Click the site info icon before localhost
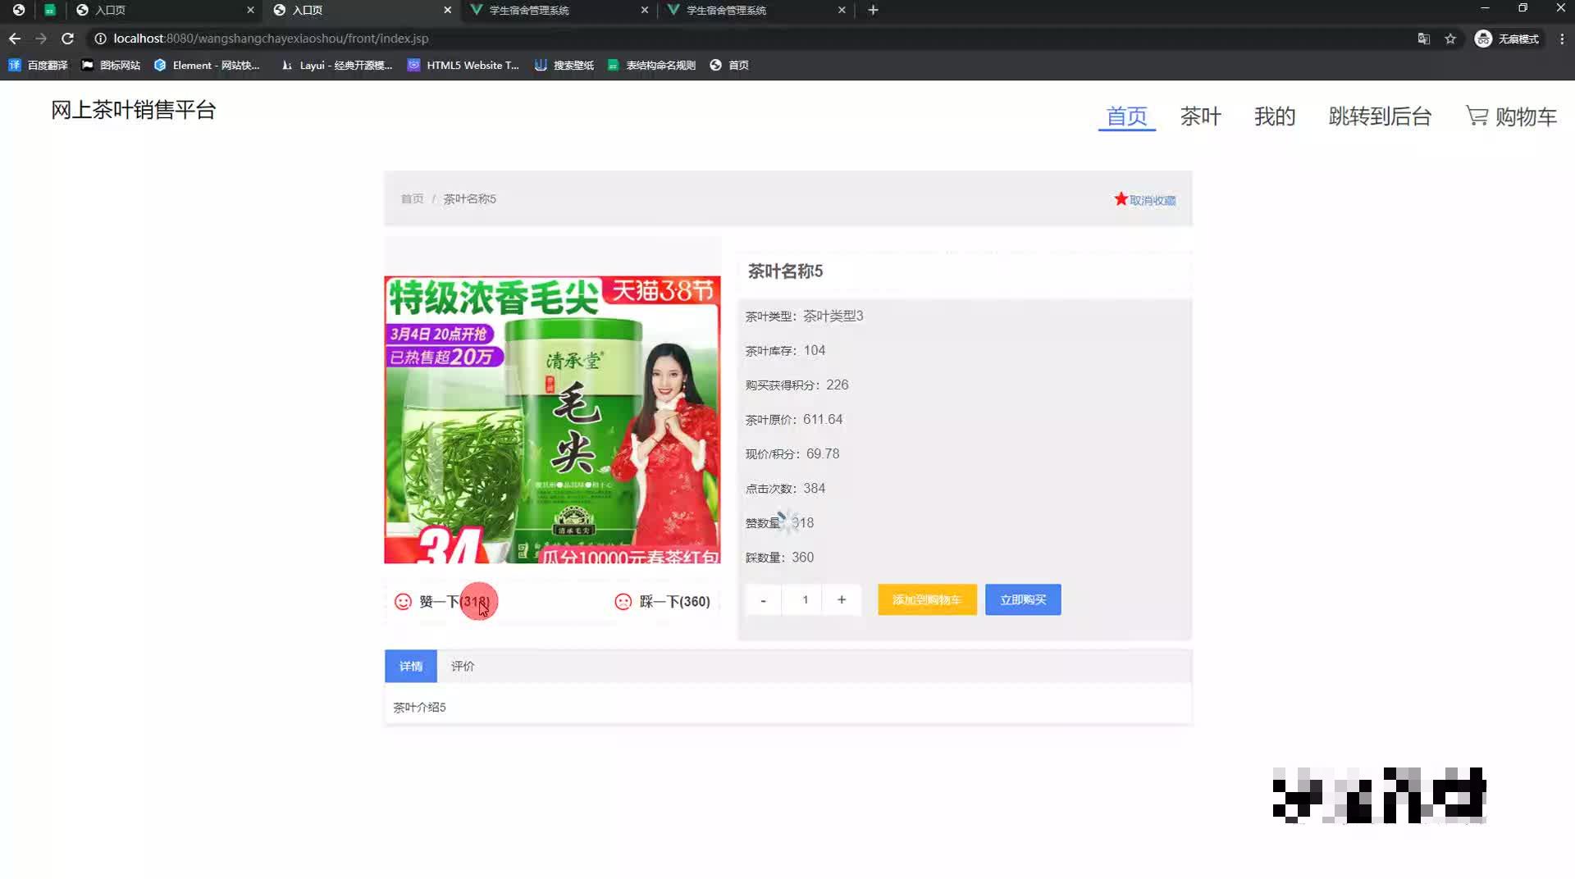1575x879 pixels. tap(100, 39)
